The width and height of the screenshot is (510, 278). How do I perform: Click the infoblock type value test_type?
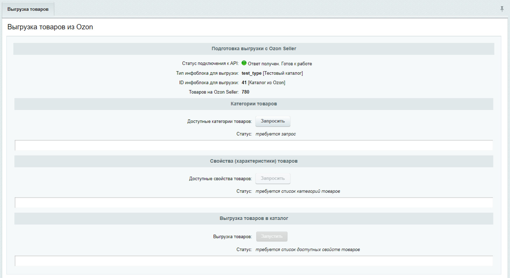(251, 73)
